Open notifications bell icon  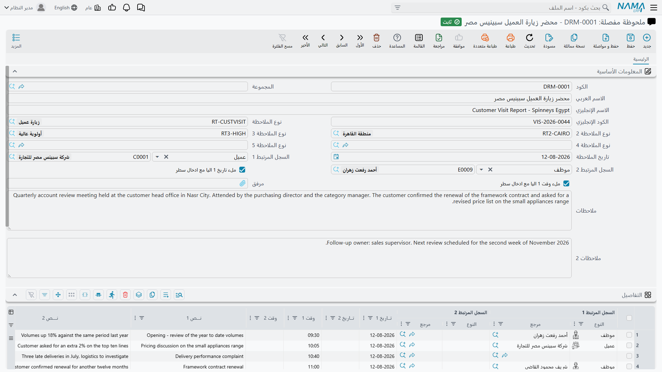pyautogui.click(x=127, y=8)
